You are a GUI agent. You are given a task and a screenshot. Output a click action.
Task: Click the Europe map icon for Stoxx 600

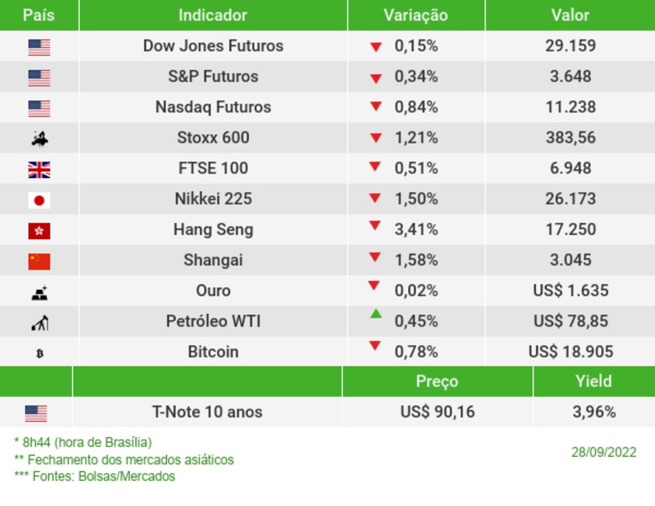39,139
